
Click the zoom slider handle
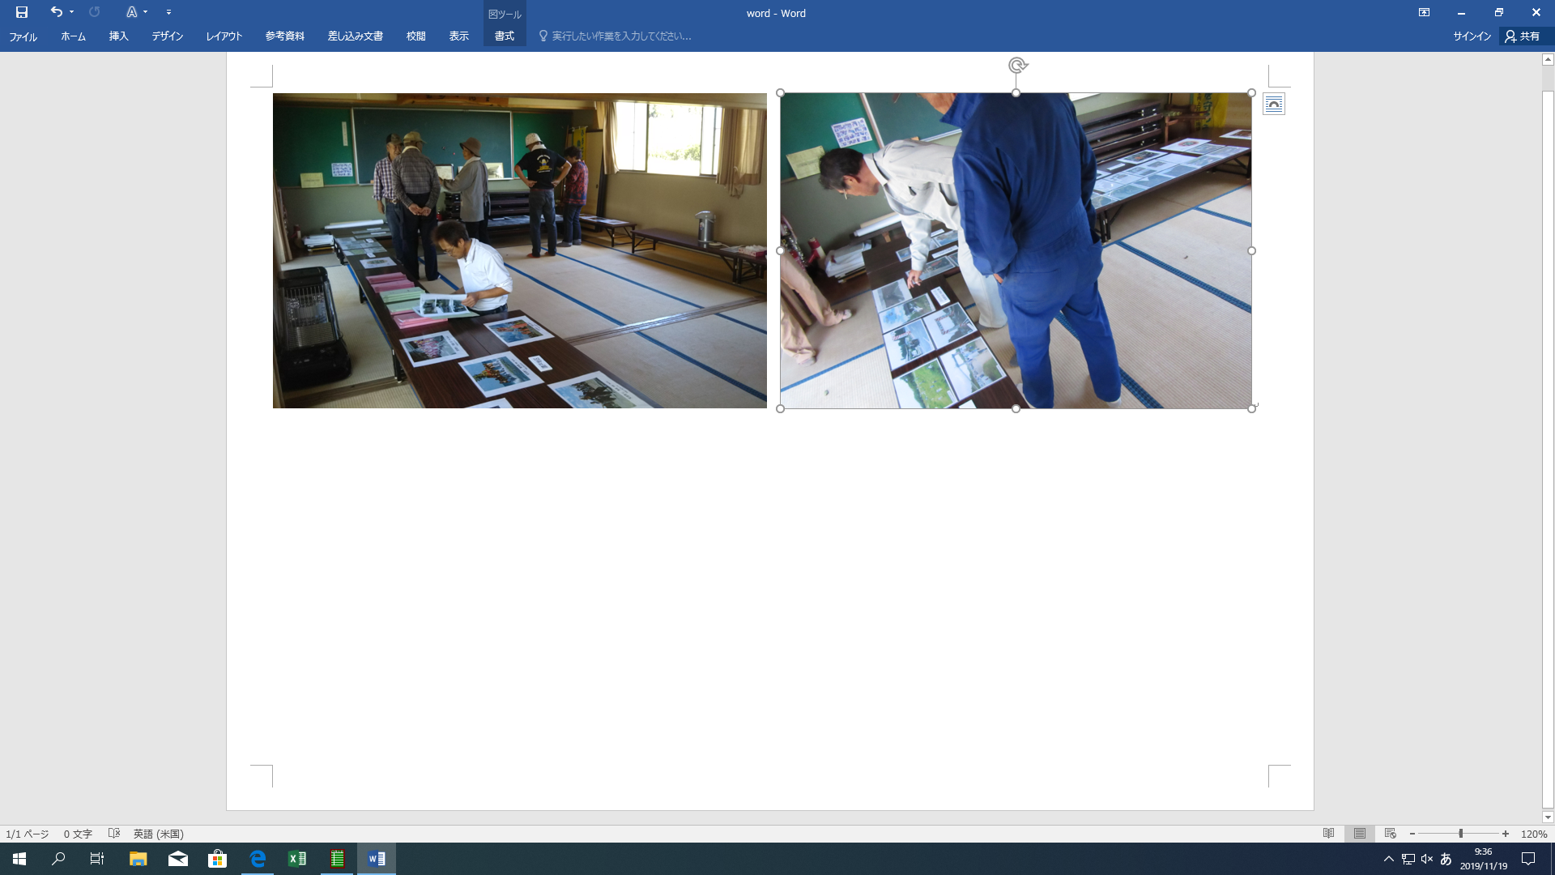(x=1461, y=834)
